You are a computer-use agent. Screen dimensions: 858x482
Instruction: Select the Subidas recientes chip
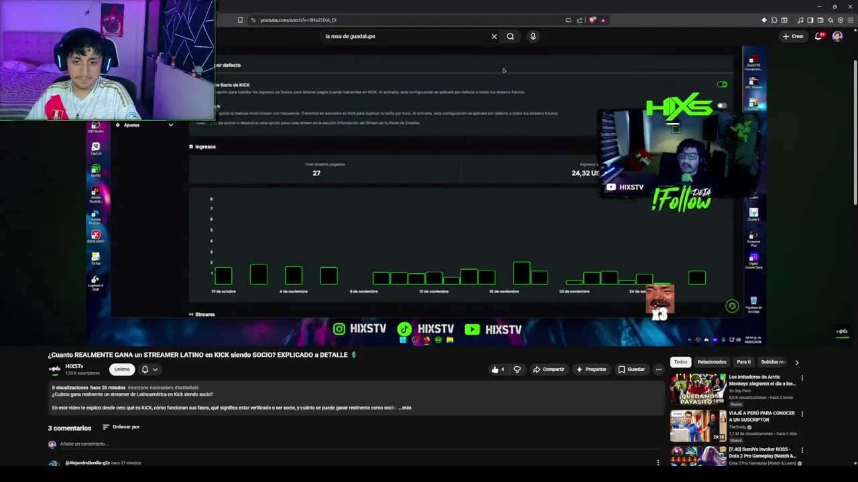pyautogui.click(x=774, y=362)
